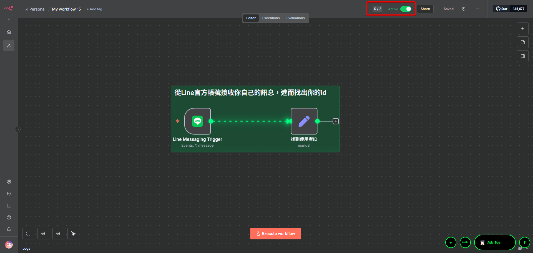This screenshot has width=533, height=253.
Task: Switch to the Executions tab
Action: click(x=271, y=18)
